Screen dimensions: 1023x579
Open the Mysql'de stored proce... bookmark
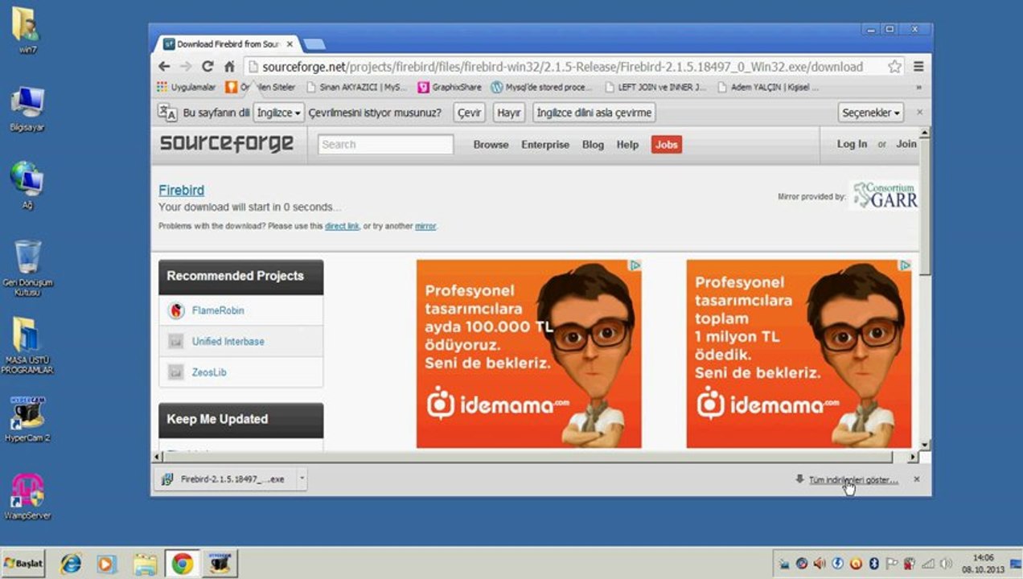541,87
